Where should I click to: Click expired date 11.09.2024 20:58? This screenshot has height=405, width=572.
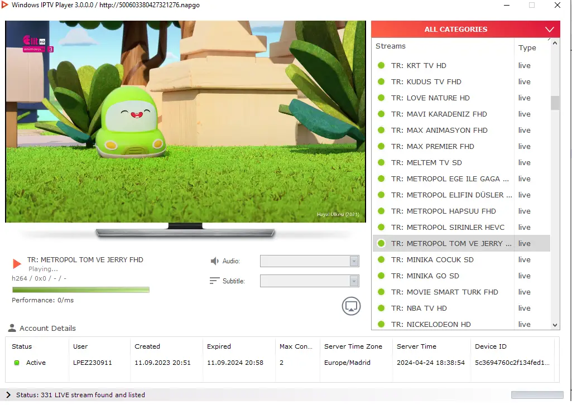(x=235, y=363)
